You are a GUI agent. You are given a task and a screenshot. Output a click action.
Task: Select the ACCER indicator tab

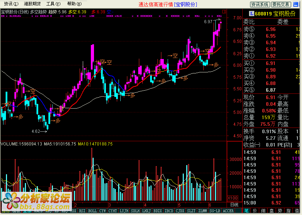[x=228, y=211]
